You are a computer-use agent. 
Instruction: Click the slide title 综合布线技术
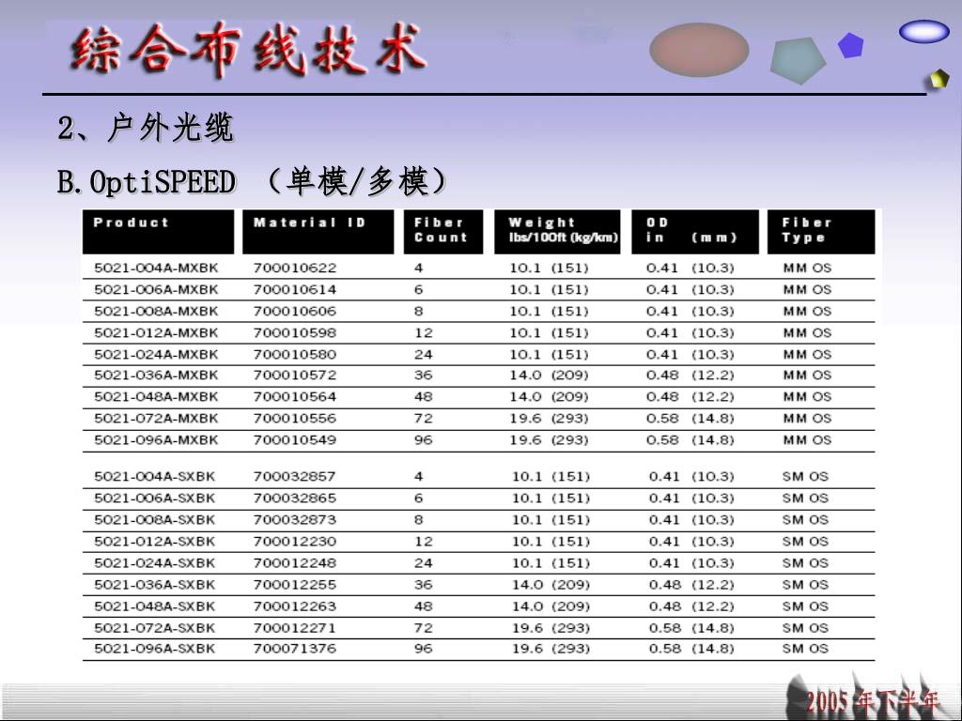[248, 51]
